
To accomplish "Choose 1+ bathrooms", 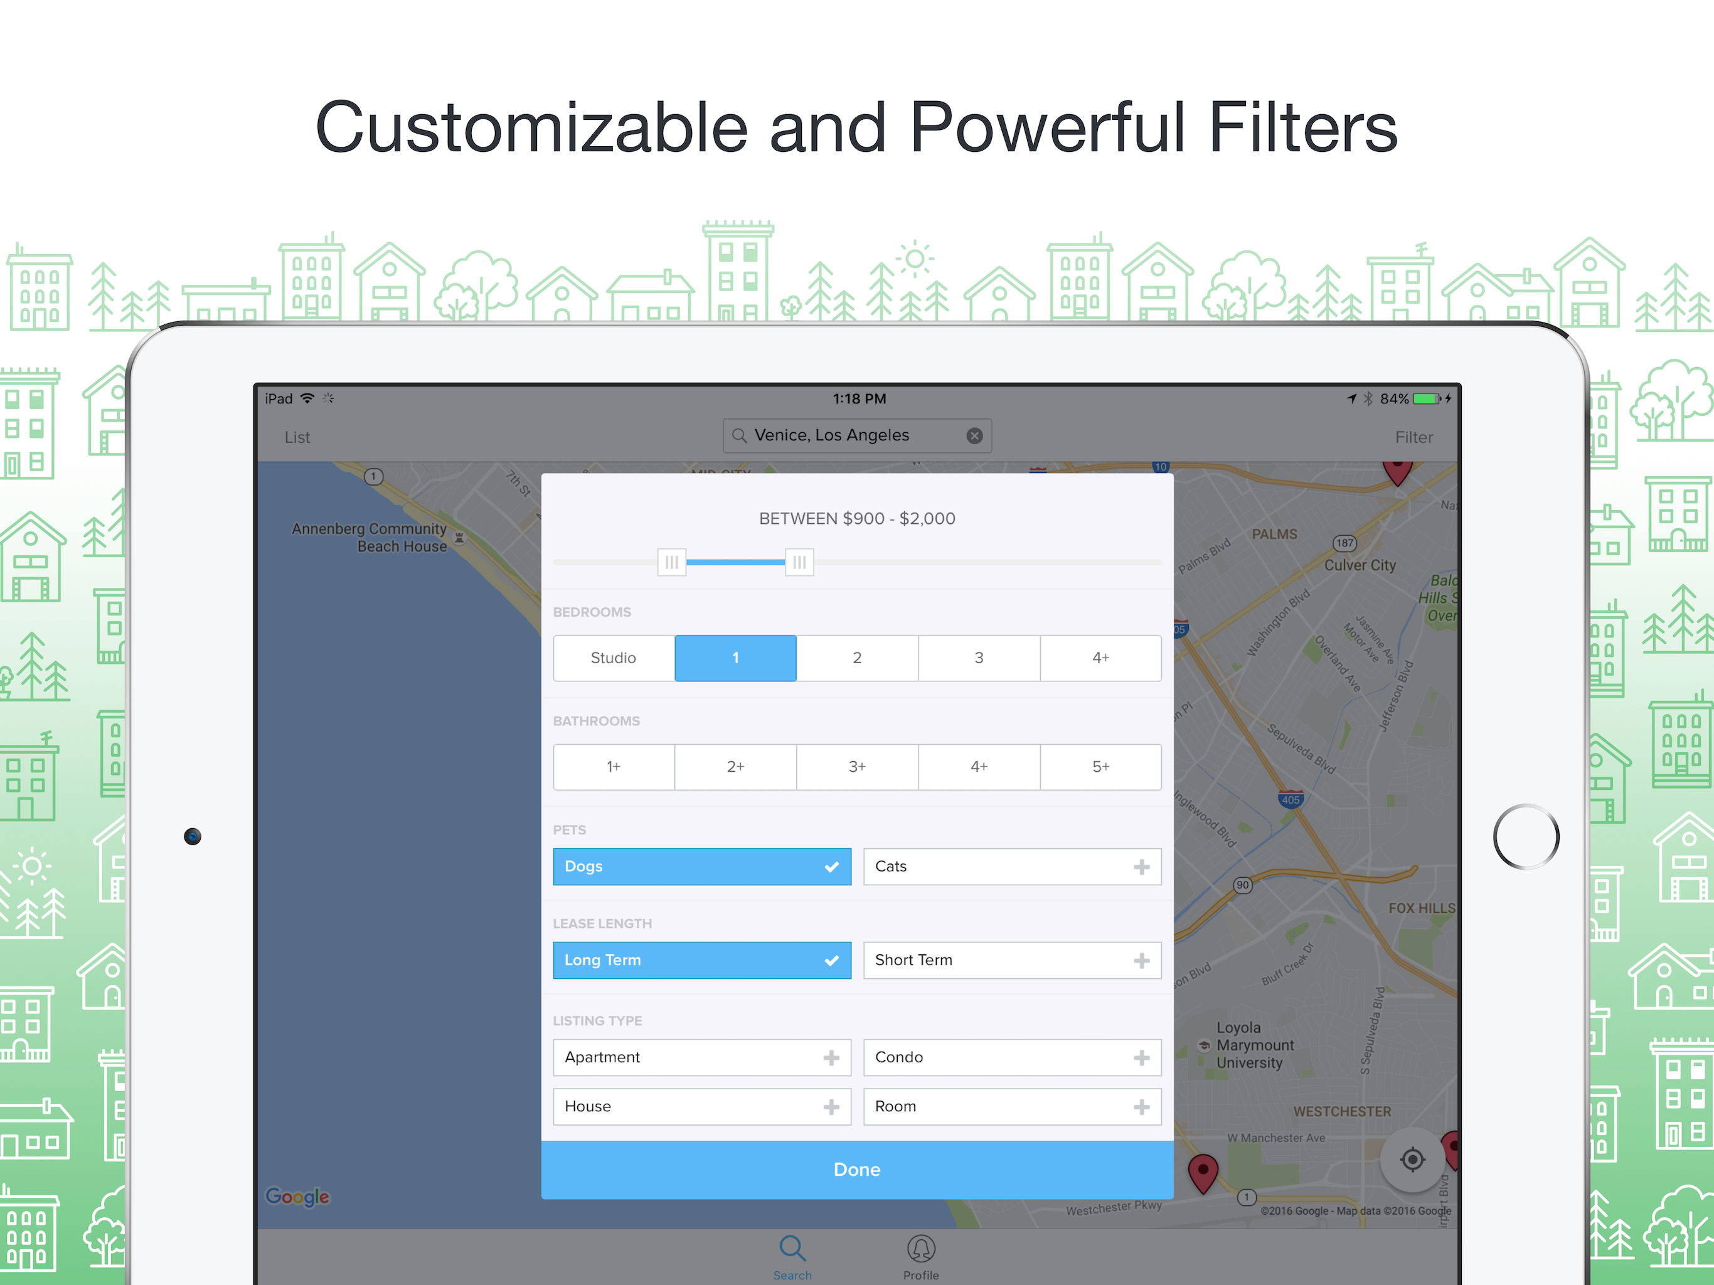I will 614,767.
